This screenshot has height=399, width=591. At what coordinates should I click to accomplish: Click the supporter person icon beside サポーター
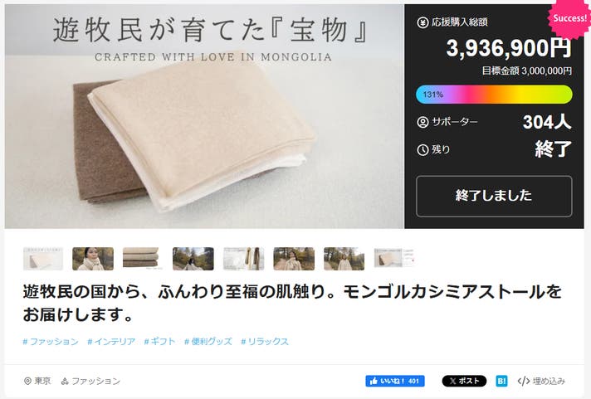point(422,122)
